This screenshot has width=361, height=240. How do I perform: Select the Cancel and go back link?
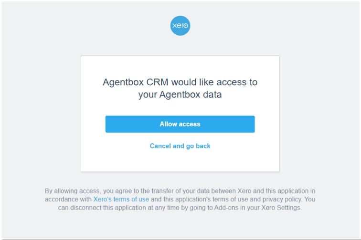pos(180,146)
